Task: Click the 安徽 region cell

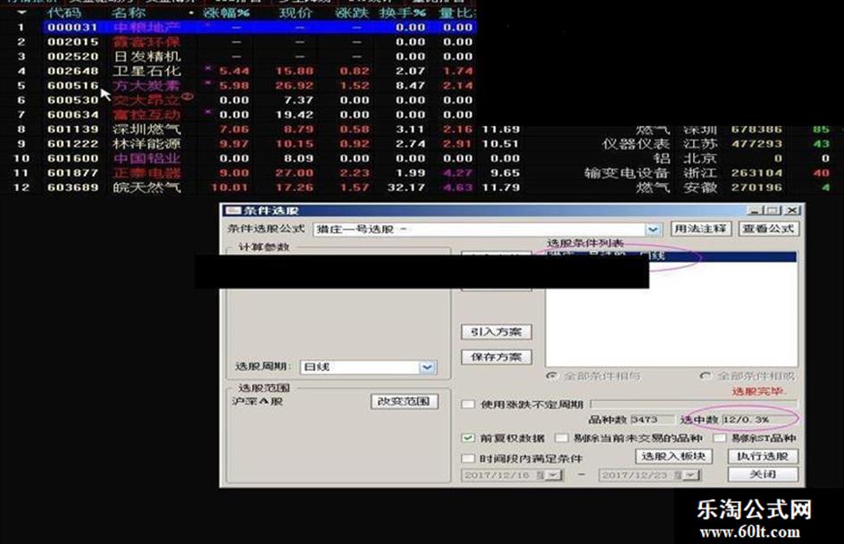Action: coord(700,188)
